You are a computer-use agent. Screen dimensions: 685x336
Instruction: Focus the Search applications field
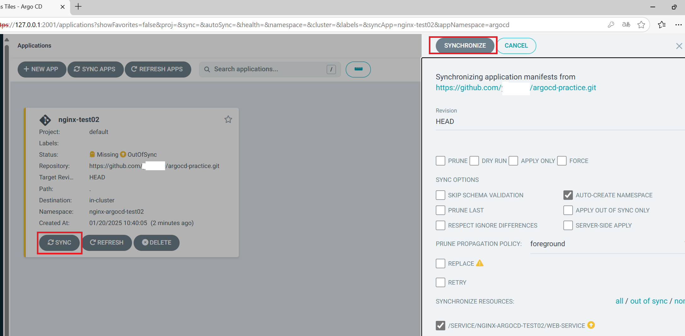pos(270,69)
